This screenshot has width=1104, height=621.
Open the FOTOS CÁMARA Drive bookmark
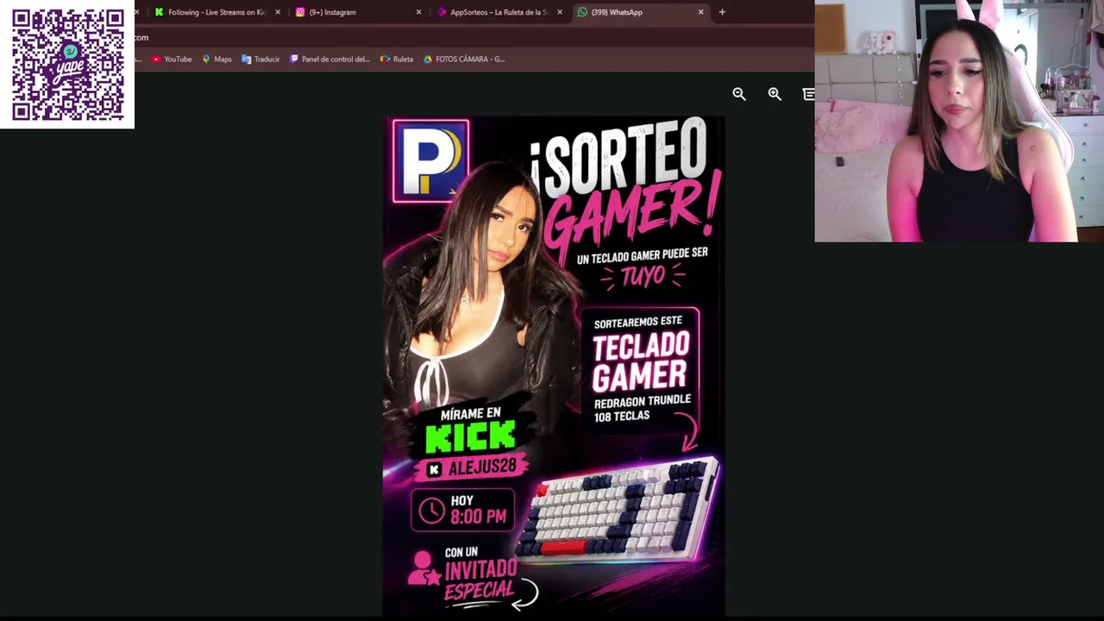[x=463, y=60]
